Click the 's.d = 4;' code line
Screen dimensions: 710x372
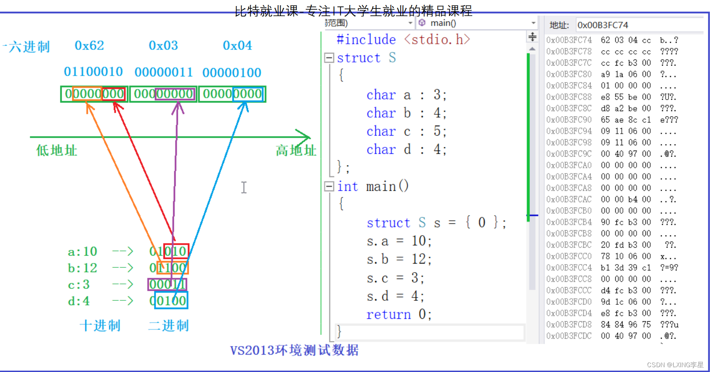395,296
